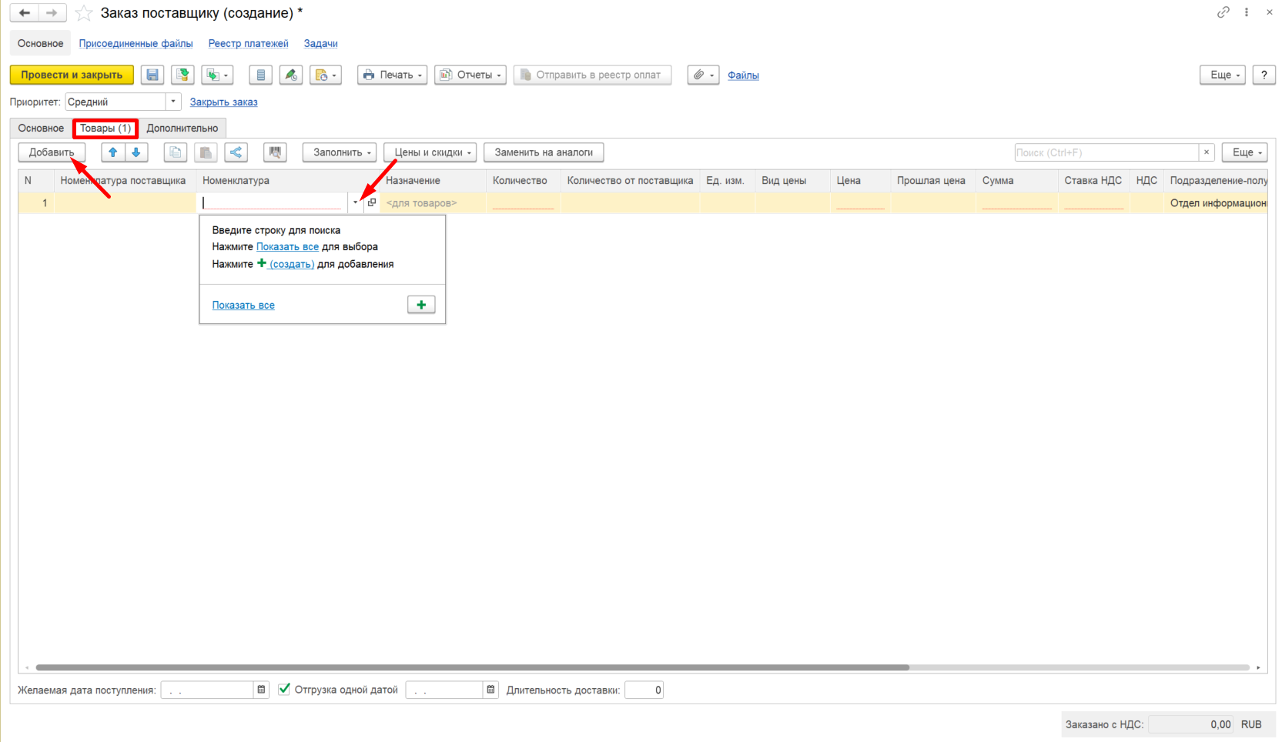The image size is (1282, 742).
Task: Click Показать все link at popup bottom
Action: click(x=243, y=305)
